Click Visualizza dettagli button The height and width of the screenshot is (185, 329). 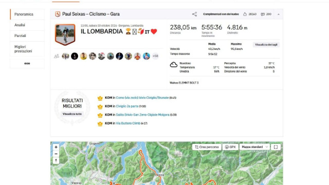click(266, 45)
